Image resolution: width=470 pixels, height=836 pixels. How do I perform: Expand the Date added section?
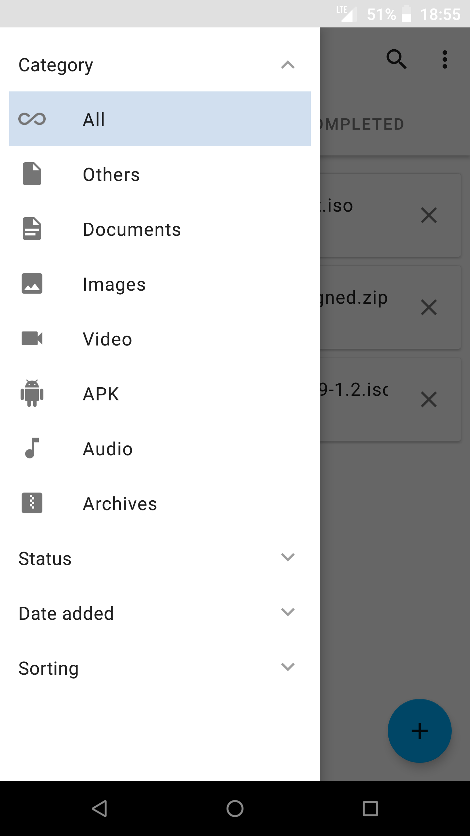[288, 612]
